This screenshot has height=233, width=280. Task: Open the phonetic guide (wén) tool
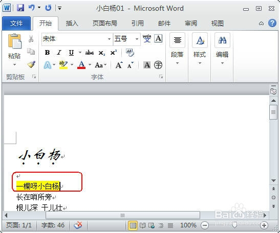click(x=147, y=38)
